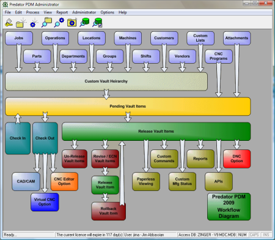Click the CAPS indicator in status bar
Image resolution: width=275 pixels, height=240 pixels.
tap(254, 235)
